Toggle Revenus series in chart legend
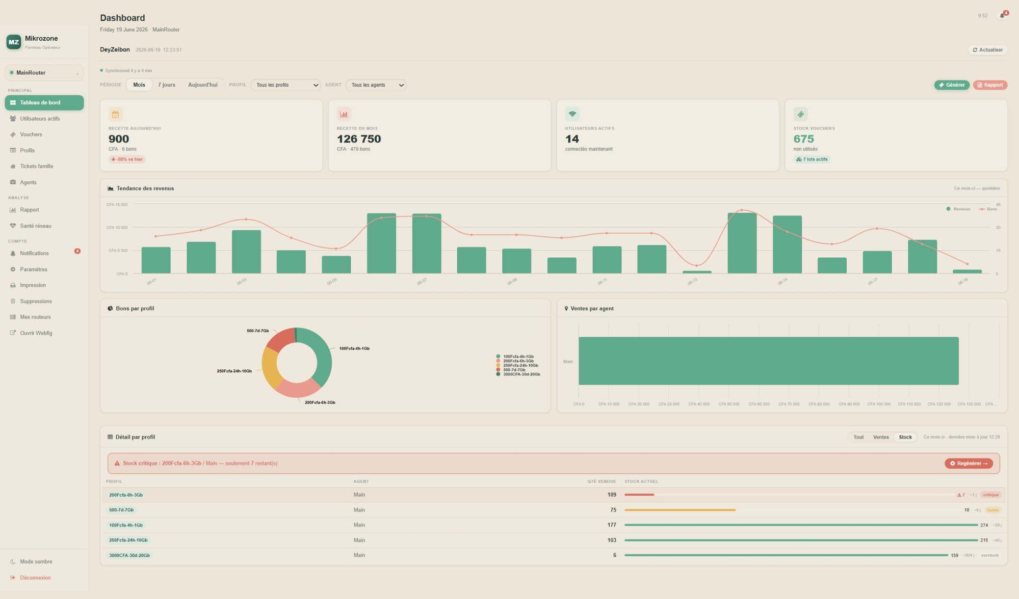Screen dimensions: 1019x599 pyautogui.click(x=958, y=209)
